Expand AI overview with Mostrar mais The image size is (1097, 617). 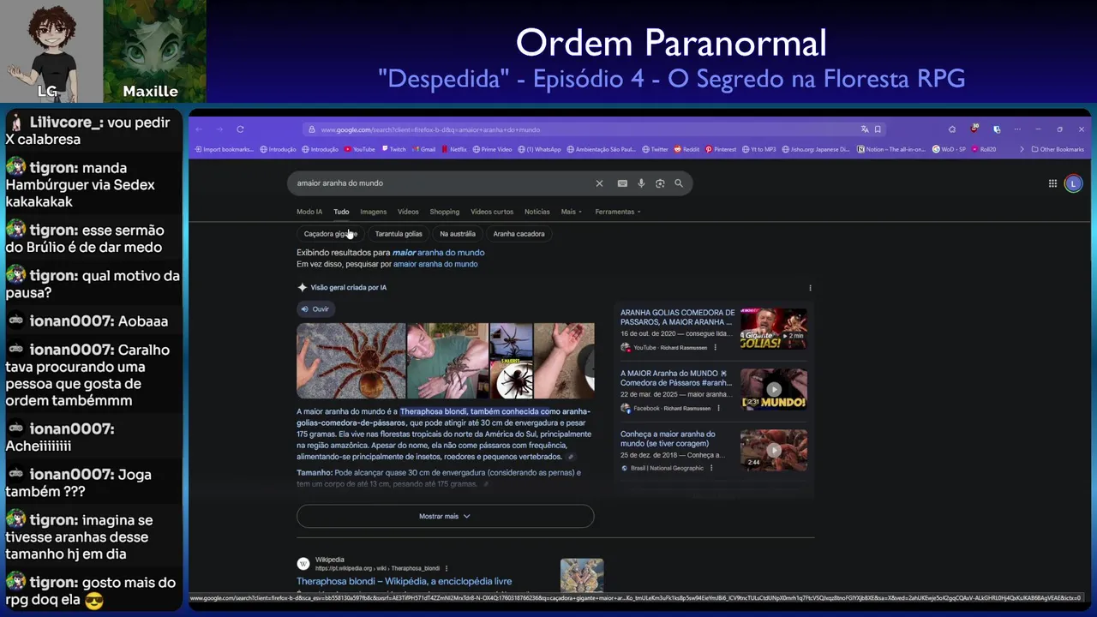pyautogui.click(x=445, y=516)
